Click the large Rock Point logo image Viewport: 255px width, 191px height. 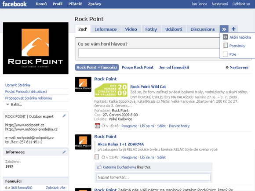click(36, 48)
